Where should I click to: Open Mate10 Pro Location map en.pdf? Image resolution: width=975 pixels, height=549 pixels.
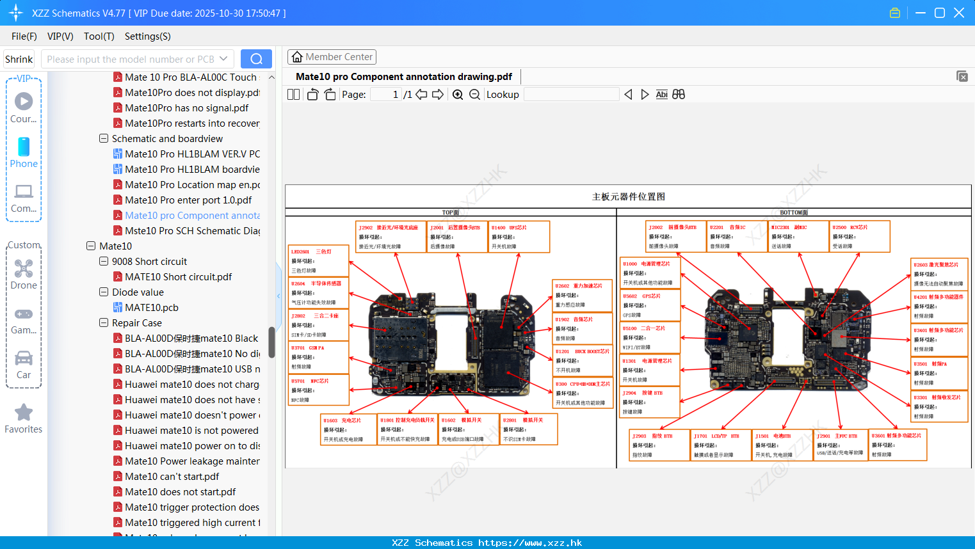[186, 184]
